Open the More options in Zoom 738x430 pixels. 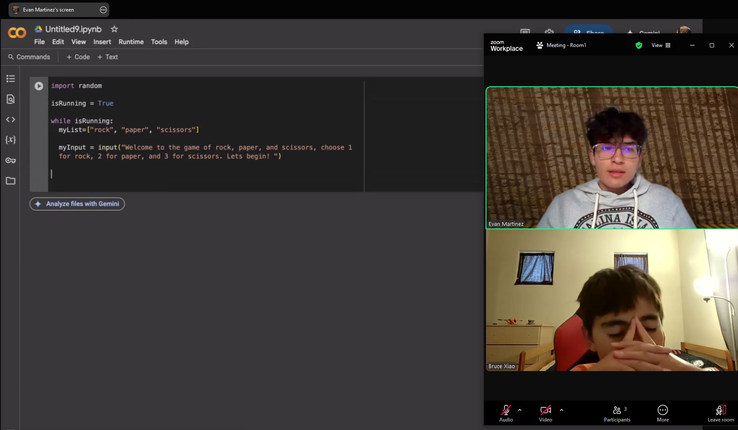coord(663,413)
